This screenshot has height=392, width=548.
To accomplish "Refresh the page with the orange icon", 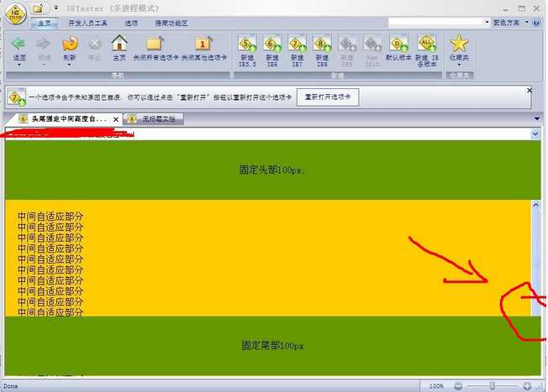I will pos(70,44).
